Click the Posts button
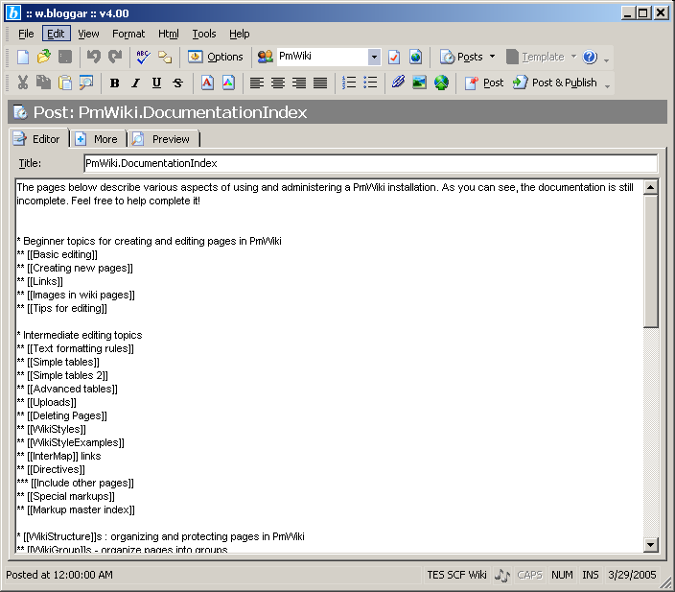The image size is (675, 592). click(x=460, y=57)
